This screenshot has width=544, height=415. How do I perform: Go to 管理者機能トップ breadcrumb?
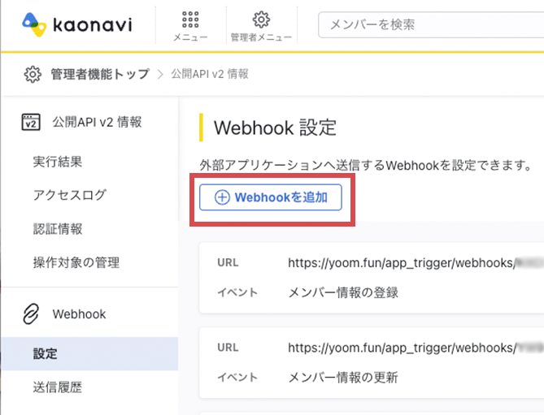pyautogui.click(x=100, y=74)
